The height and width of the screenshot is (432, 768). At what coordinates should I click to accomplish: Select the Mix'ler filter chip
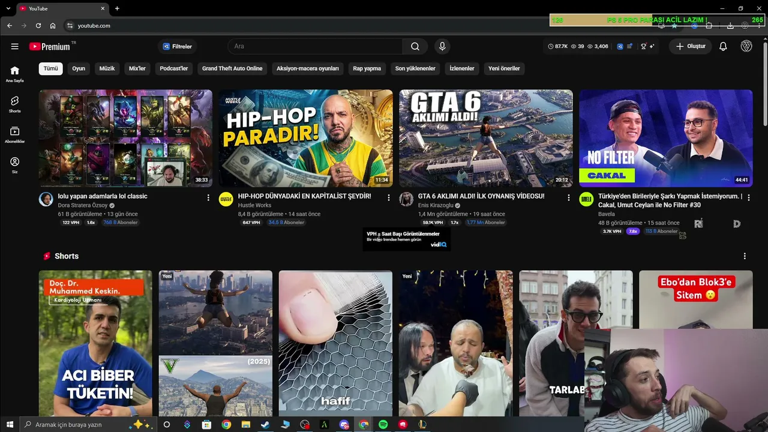point(137,68)
